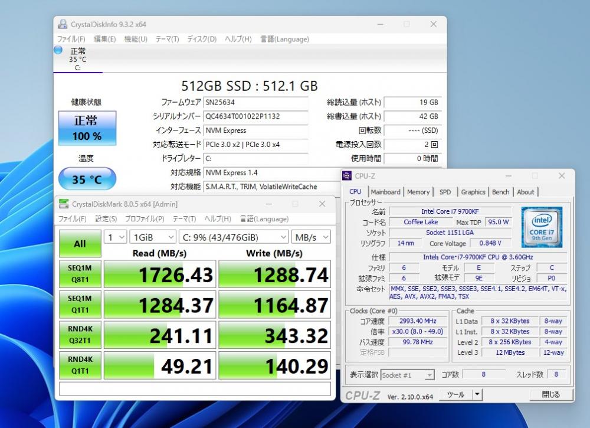
Task: Open ヘルプ(H) menu in CrystalDiskMark
Action: 218,218
